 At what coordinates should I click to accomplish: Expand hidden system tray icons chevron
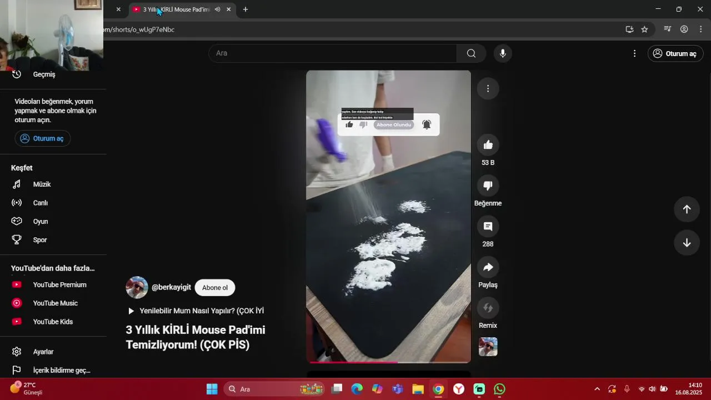click(x=597, y=389)
